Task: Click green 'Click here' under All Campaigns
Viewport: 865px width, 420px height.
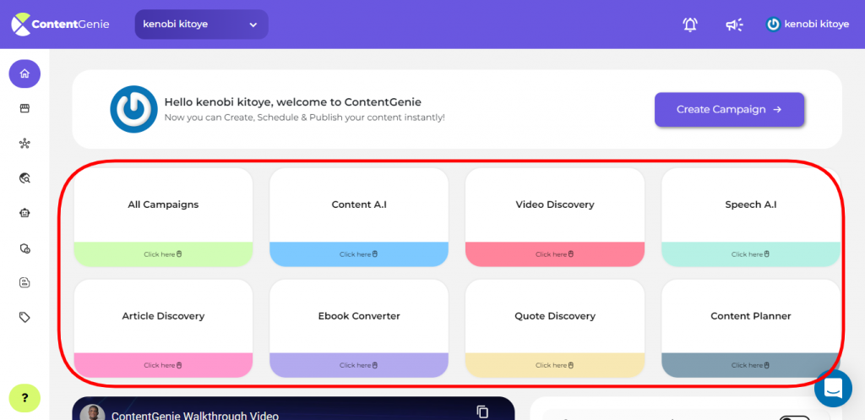Action: pos(163,254)
